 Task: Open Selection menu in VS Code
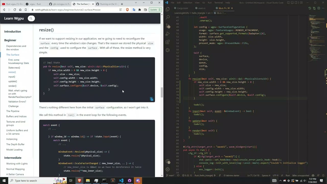coord(188,3)
